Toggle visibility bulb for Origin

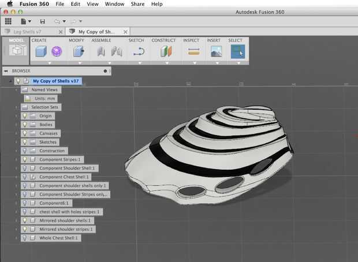pyautogui.click(x=25, y=116)
